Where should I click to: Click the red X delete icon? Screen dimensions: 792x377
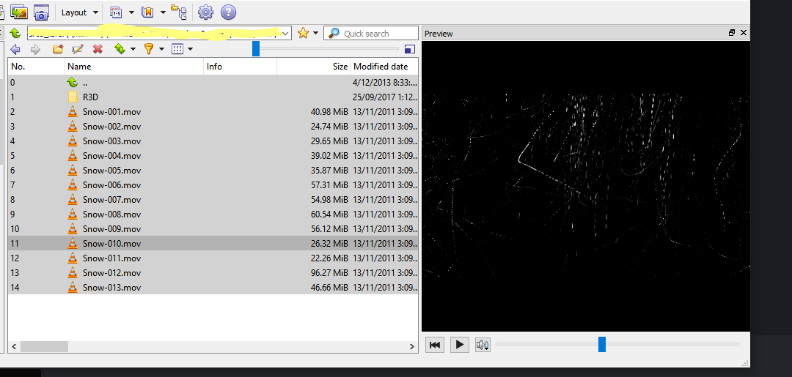98,49
